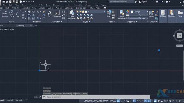The height and width of the screenshot is (103, 184).
Task: Switch to the Annotate ribbon tab
Action: click(x=15, y=8)
